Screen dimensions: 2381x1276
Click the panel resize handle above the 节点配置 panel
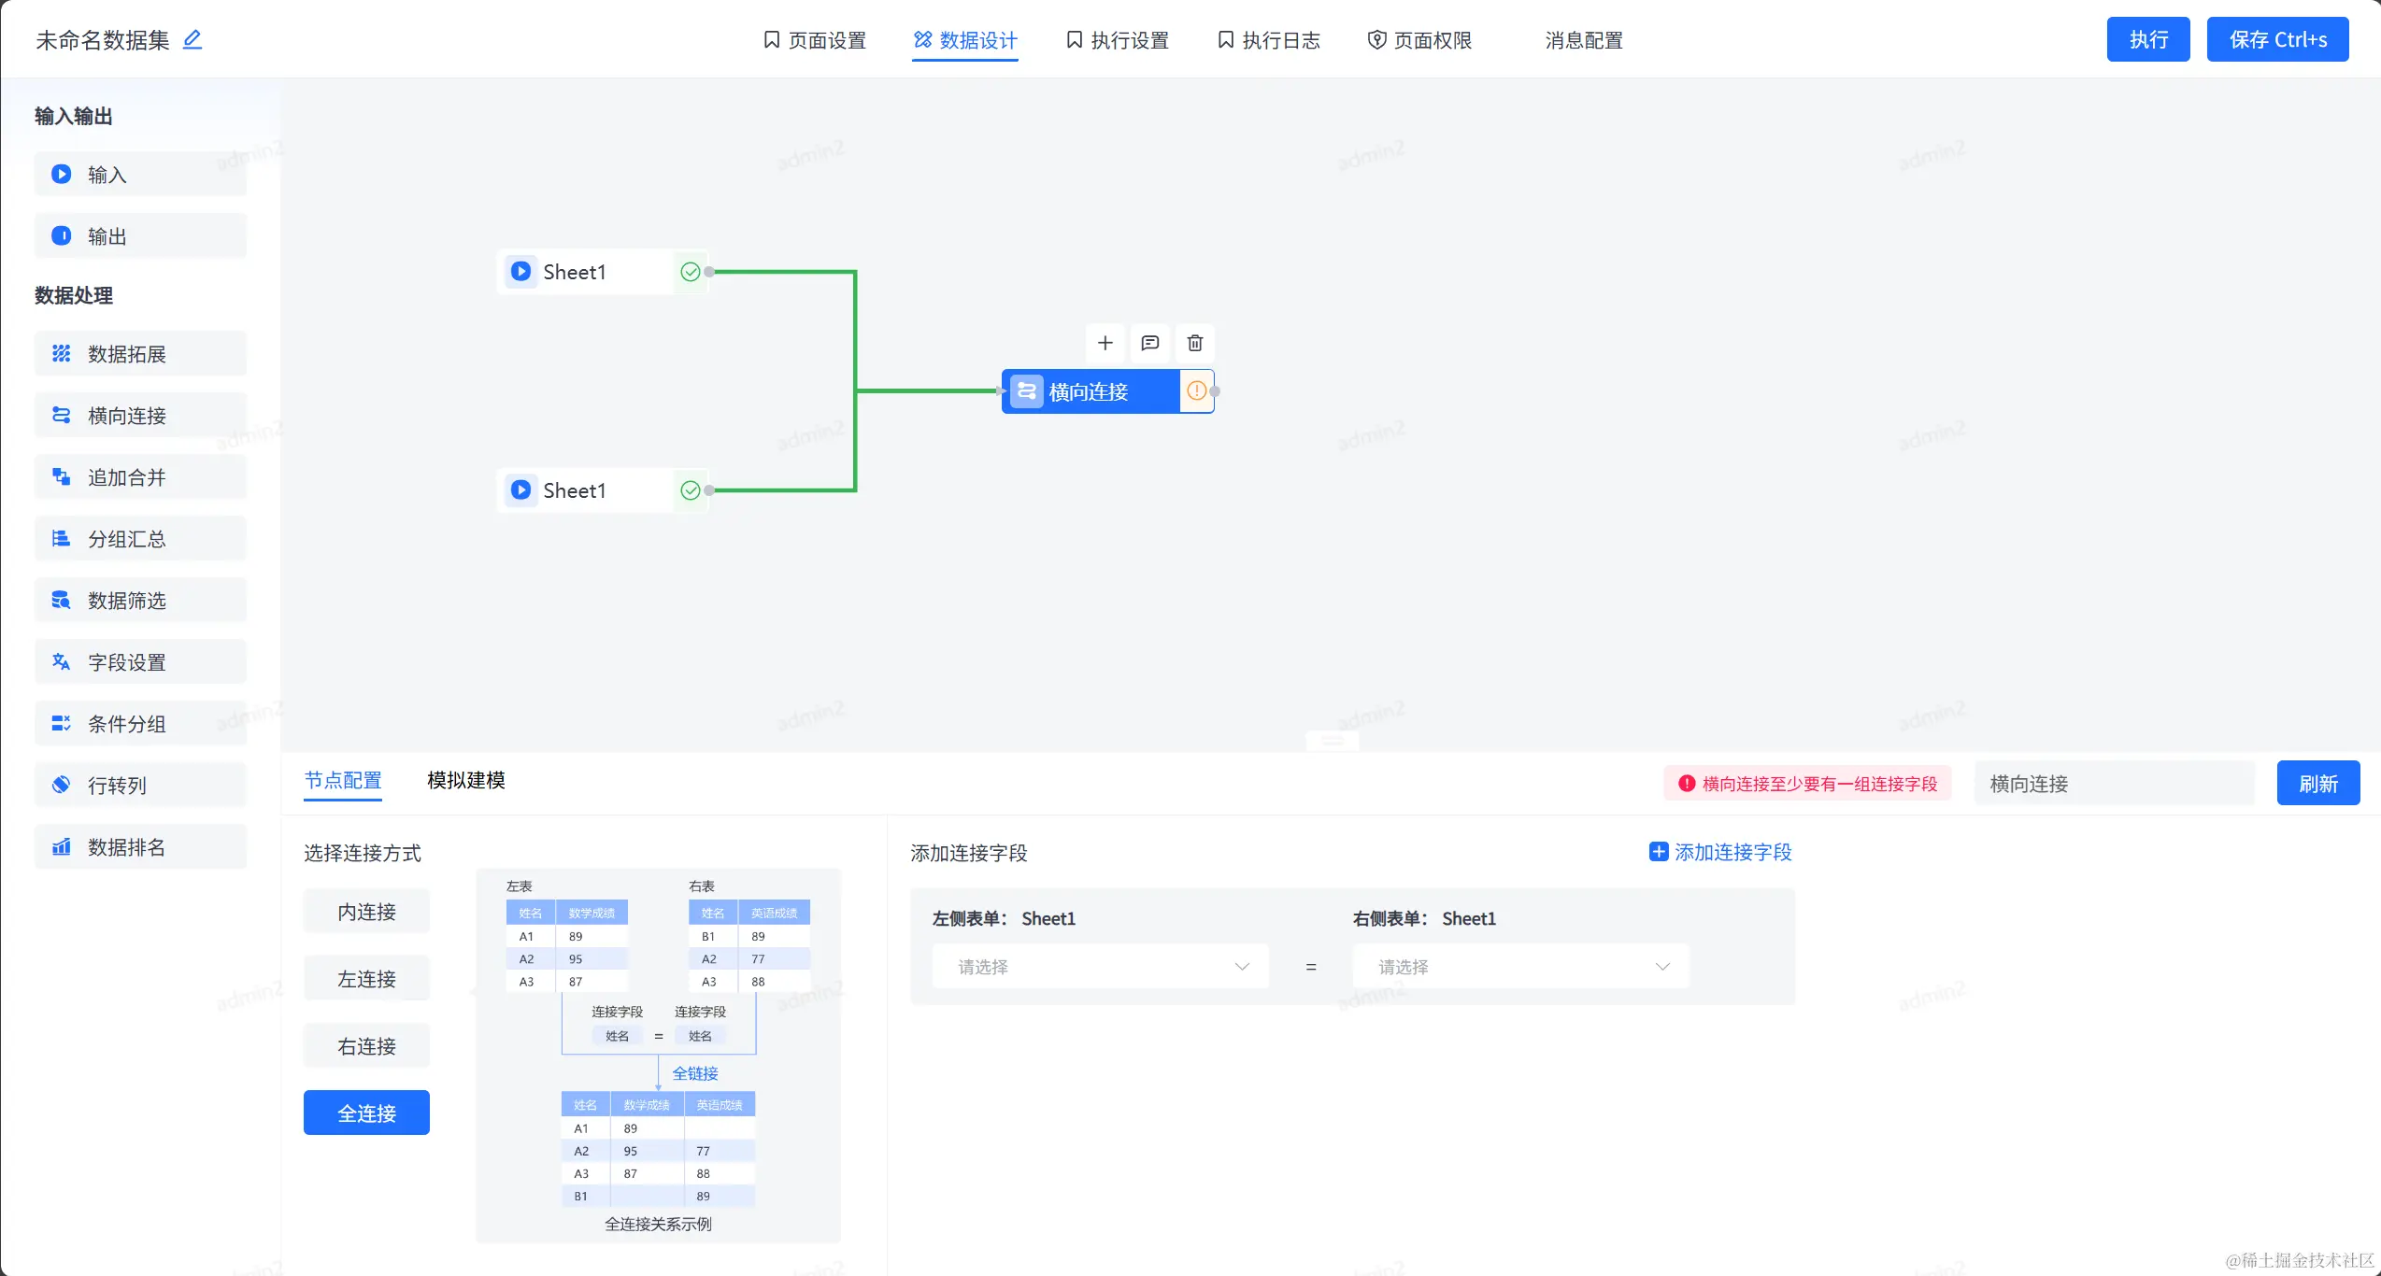pos(1332,741)
